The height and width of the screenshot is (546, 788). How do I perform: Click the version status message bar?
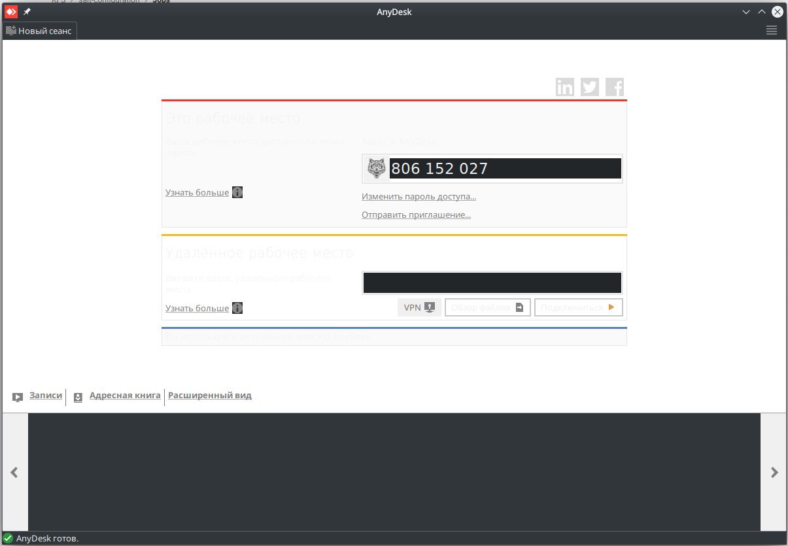[394, 336]
